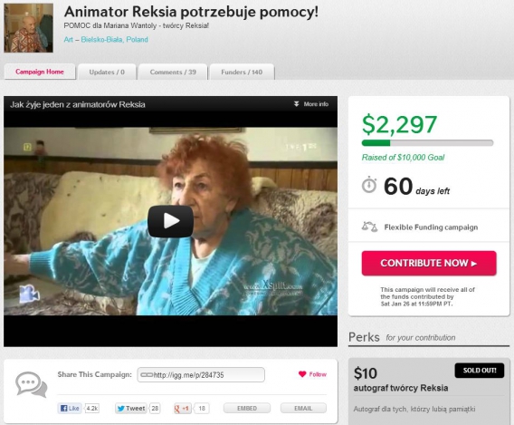
Task: Click the Google +1 button
Action: coord(182,409)
